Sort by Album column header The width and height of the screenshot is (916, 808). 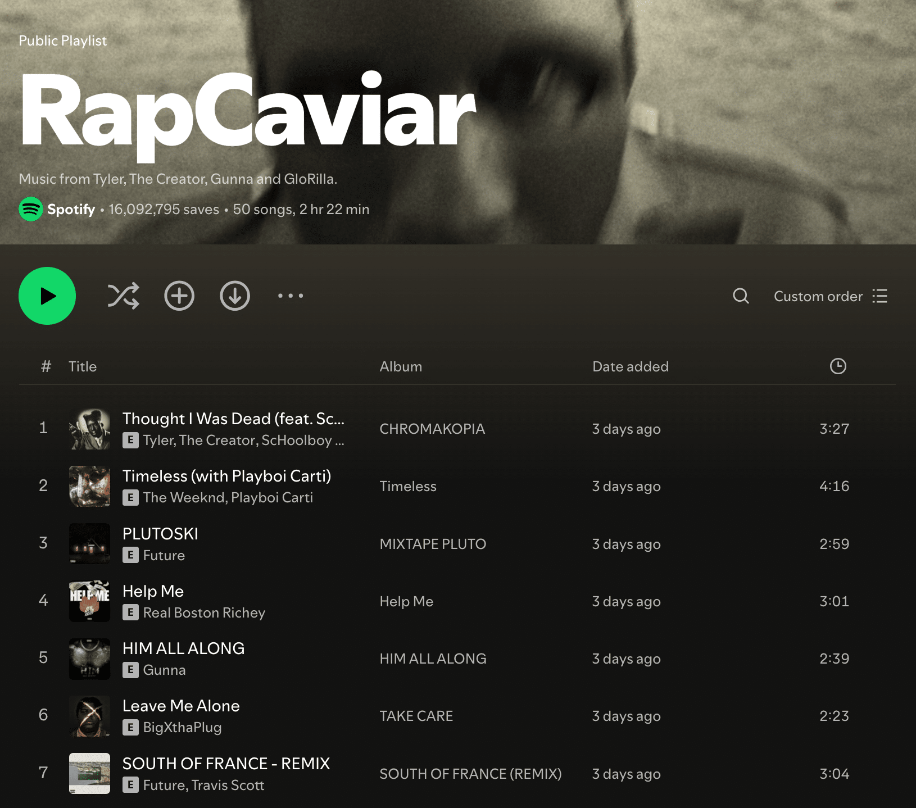point(401,366)
